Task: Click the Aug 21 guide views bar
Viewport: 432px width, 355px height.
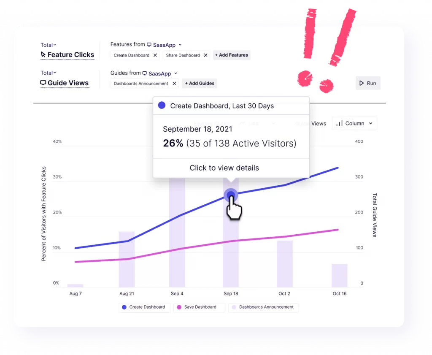Action: click(127, 259)
